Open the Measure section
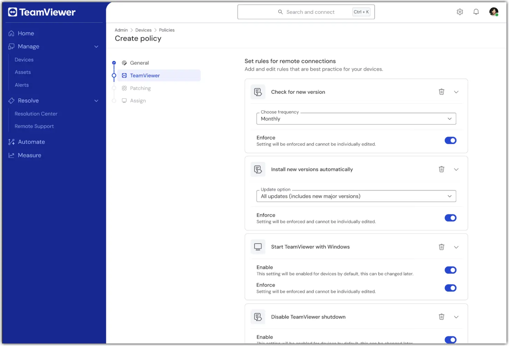This screenshot has width=509, height=346. click(29, 155)
